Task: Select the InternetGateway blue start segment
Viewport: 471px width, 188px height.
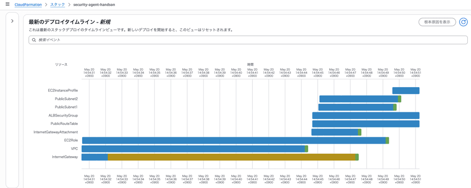Action: point(95,157)
